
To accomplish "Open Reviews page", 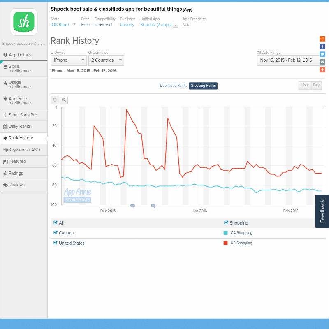I will point(24,185).
